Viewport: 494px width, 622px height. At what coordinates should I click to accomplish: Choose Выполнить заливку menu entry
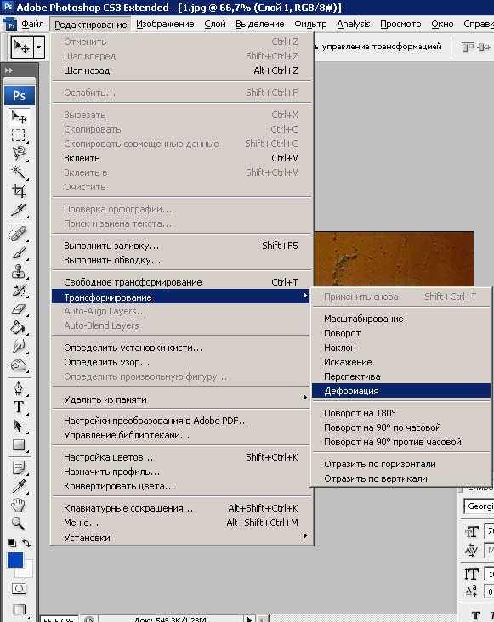[x=181, y=246]
